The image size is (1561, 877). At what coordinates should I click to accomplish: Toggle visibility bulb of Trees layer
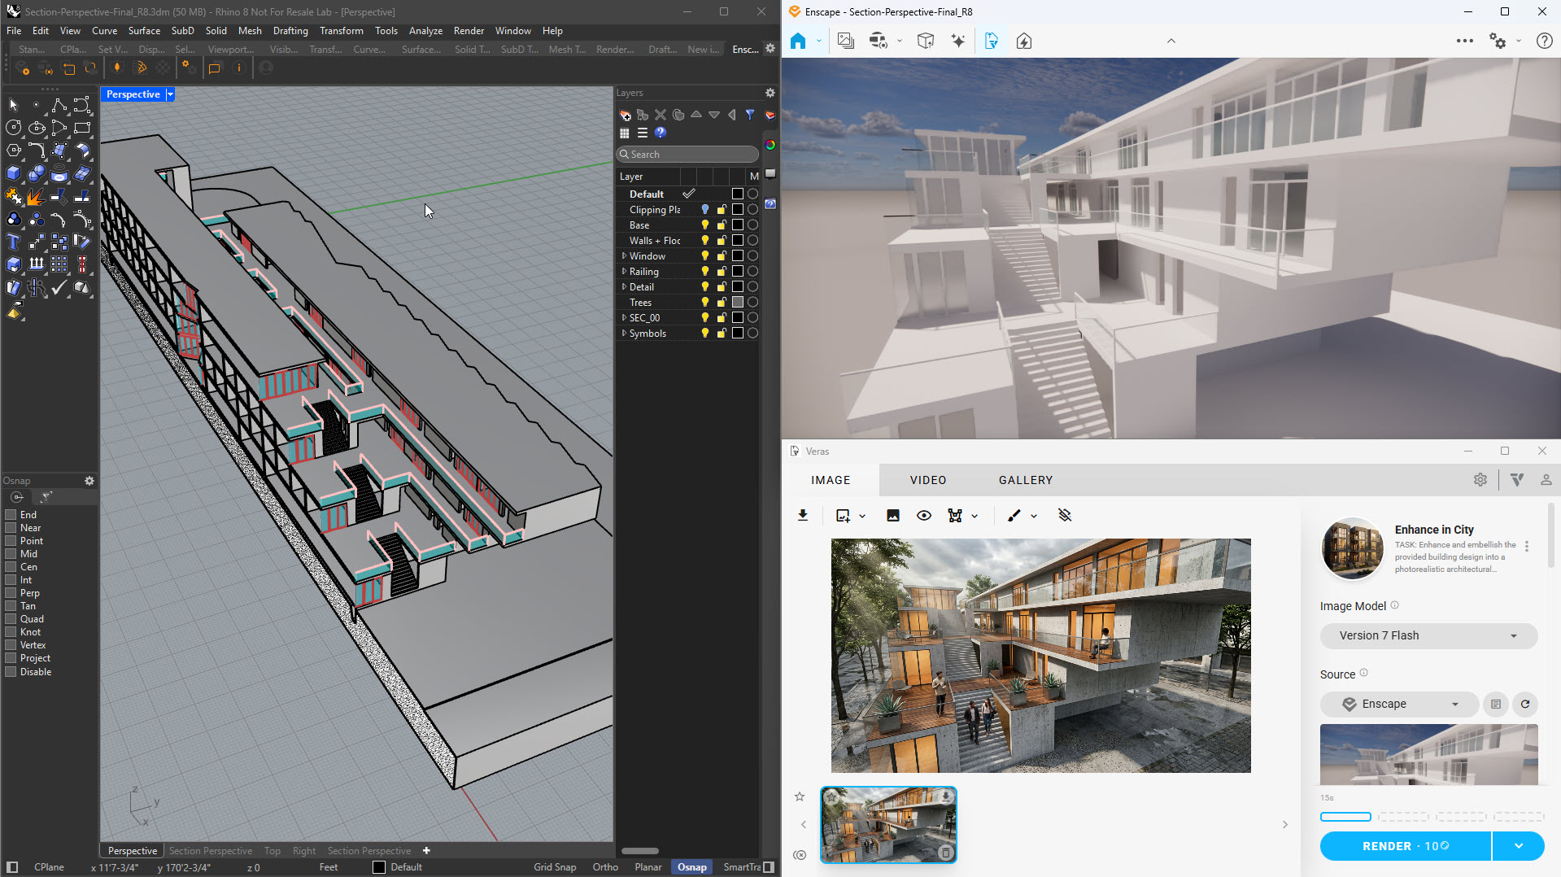pos(705,303)
